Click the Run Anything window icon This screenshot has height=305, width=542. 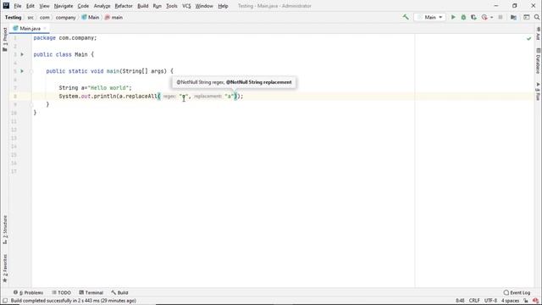[527, 17]
